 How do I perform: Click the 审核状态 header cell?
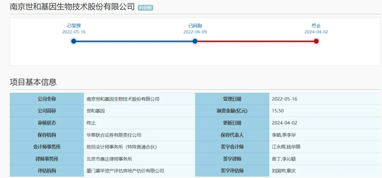pyautogui.click(x=47, y=123)
